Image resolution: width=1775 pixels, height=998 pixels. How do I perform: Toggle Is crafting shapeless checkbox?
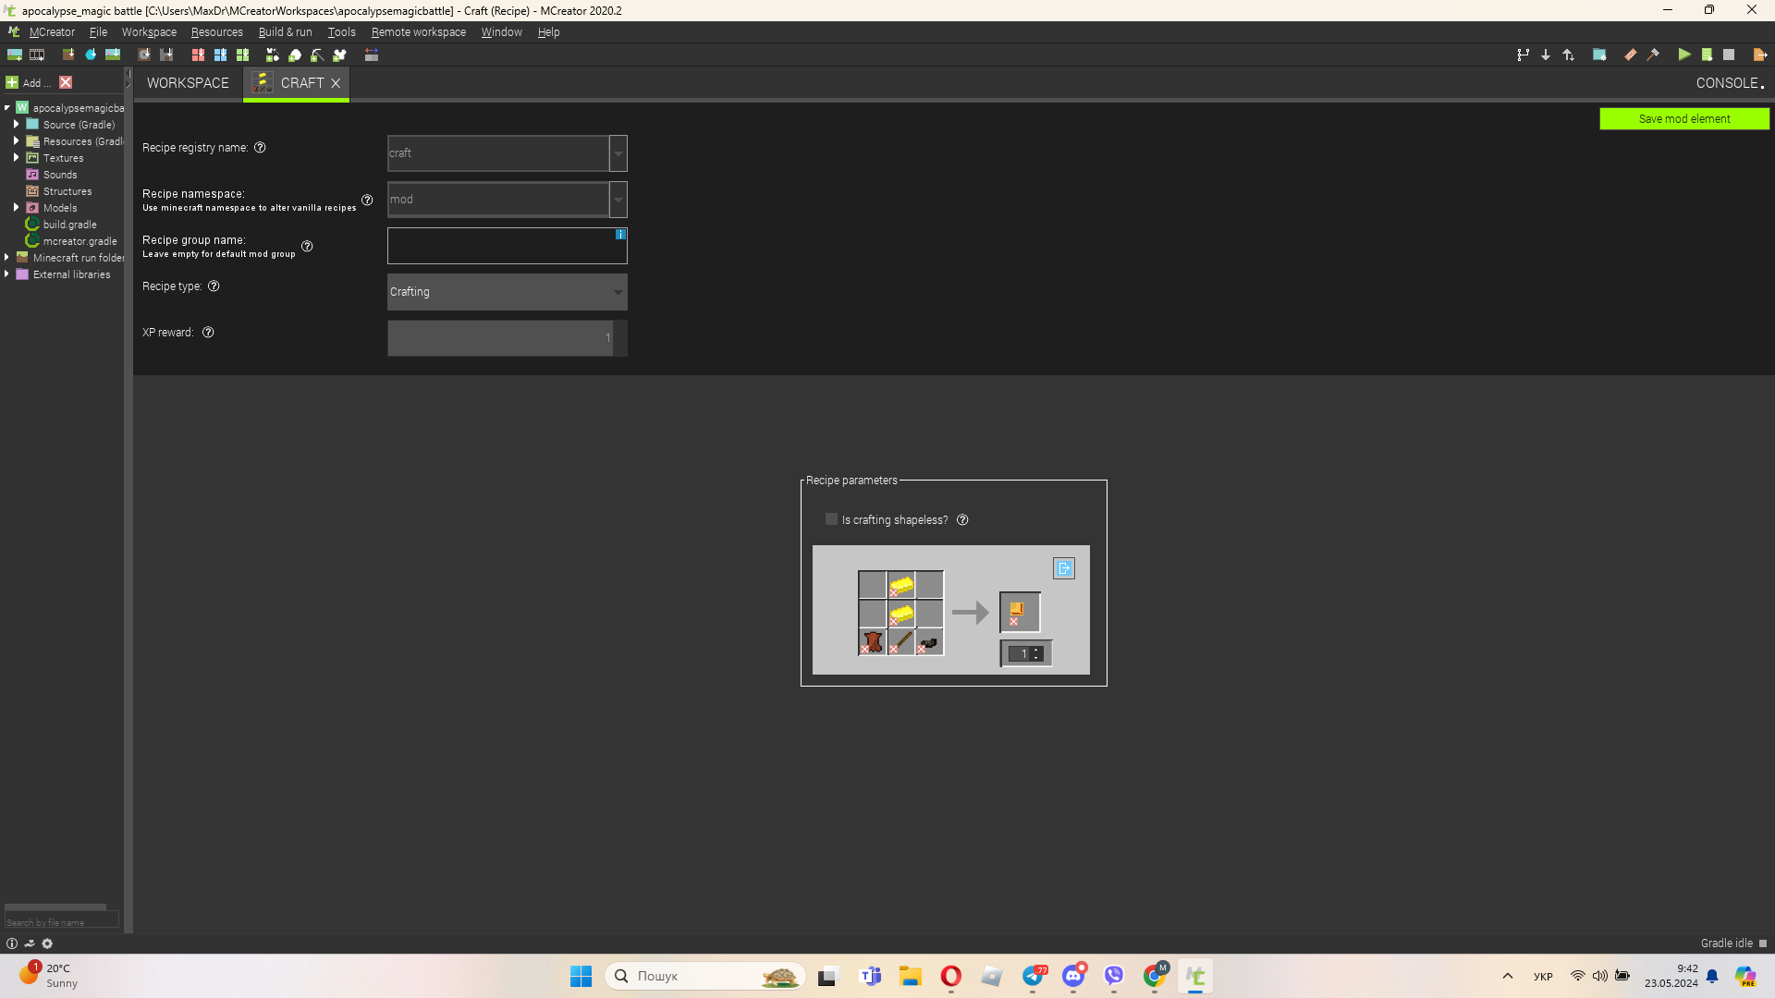pos(831,520)
